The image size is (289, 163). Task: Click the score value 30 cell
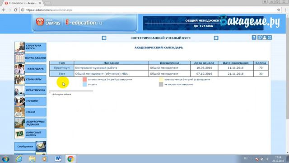point(261,74)
